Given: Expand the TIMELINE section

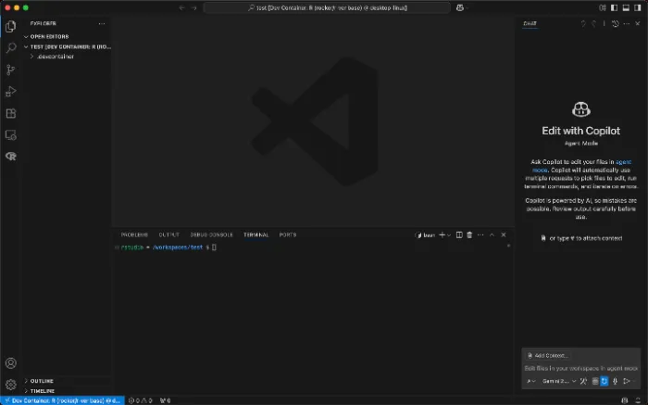Looking at the screenshot, I should [42, 391].
